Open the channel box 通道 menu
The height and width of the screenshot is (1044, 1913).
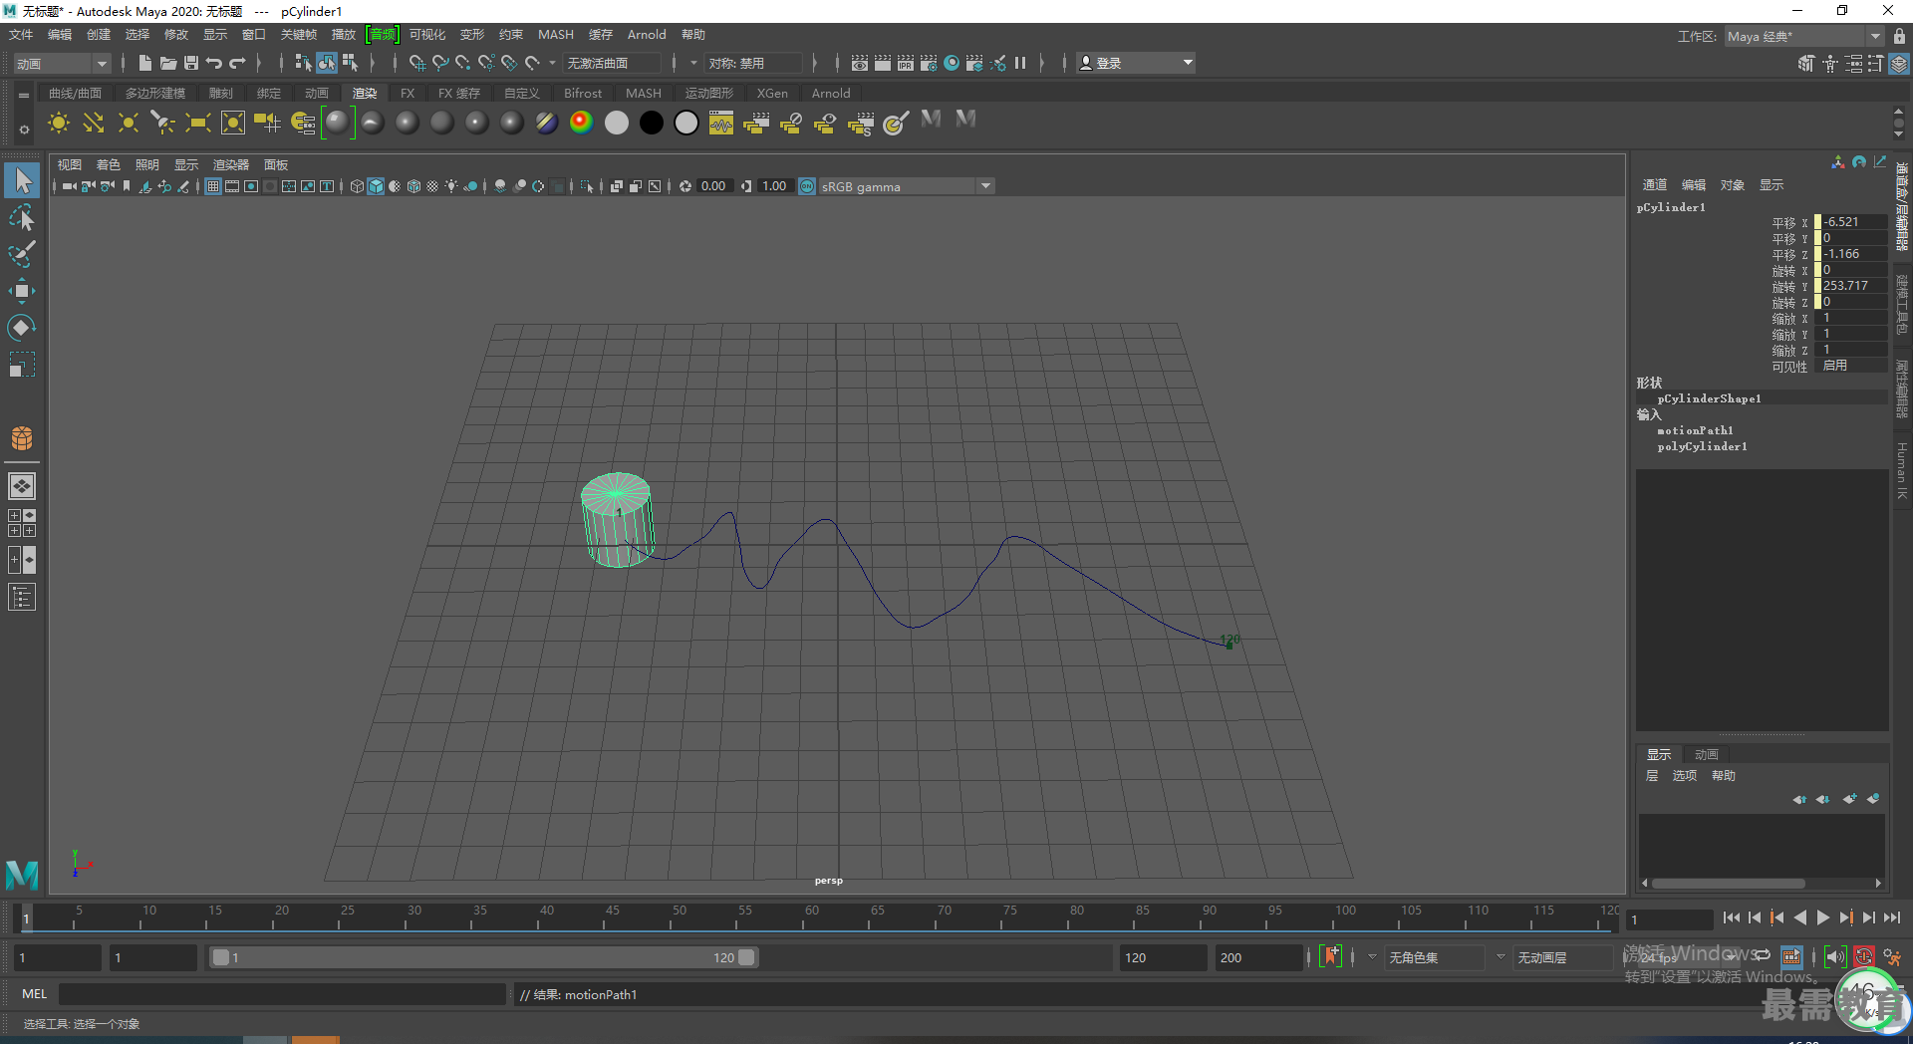click(x=1655, y=185)
